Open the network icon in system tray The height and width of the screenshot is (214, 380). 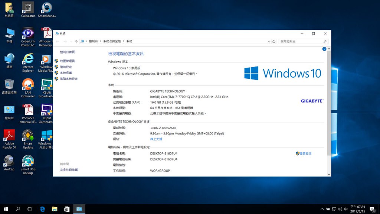[x=334, y=209]
